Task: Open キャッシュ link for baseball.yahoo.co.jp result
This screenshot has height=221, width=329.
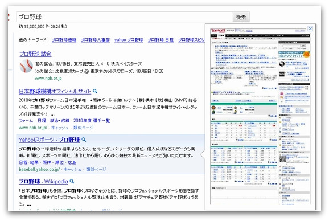Action: click(x=72, y=169)
